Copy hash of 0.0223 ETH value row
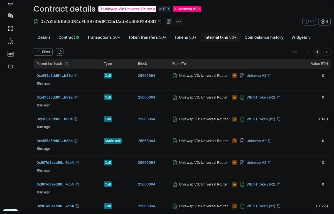 (x=78, y=206)
